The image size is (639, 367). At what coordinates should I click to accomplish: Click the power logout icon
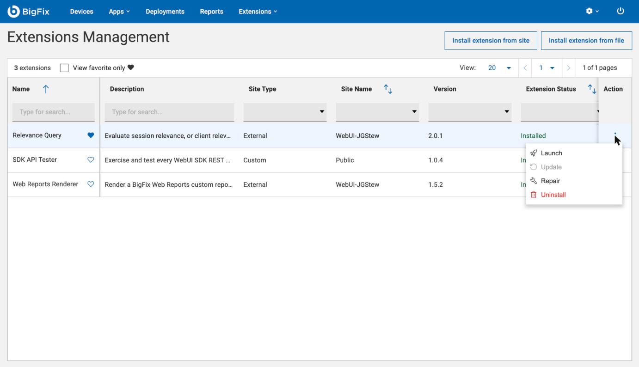(621, 12)
